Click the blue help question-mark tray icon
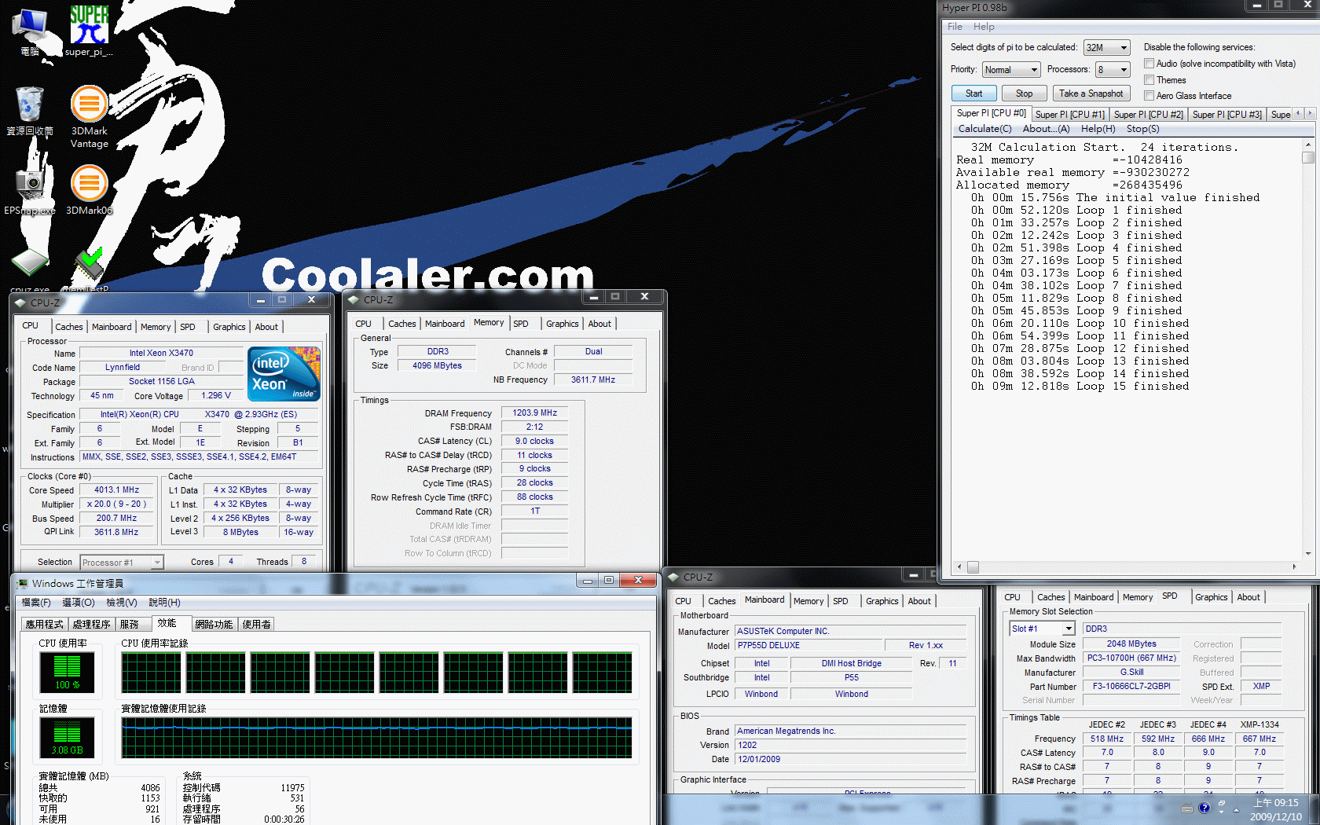This screenshot has height=825, width=1320. click(1204, 808)
